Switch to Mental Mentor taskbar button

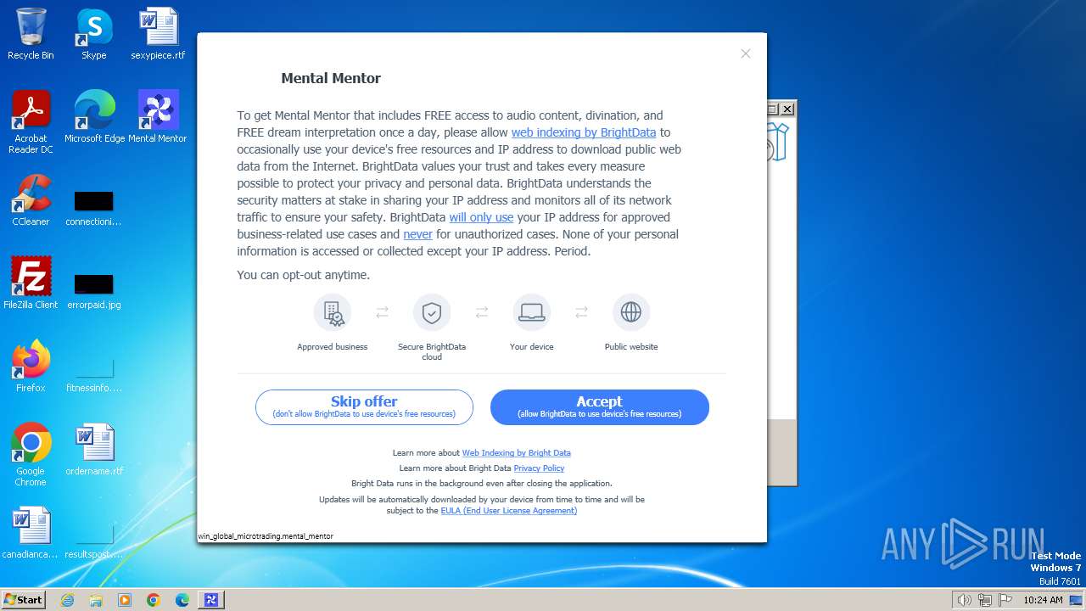pos(211,600)
